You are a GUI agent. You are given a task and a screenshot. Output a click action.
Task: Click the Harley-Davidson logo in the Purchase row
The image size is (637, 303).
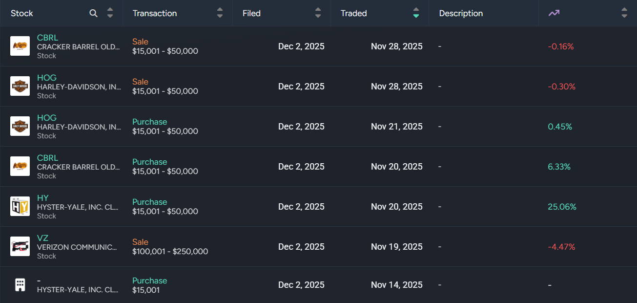20,126
